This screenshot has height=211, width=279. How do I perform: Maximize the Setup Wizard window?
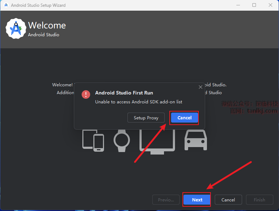(254, 5)
